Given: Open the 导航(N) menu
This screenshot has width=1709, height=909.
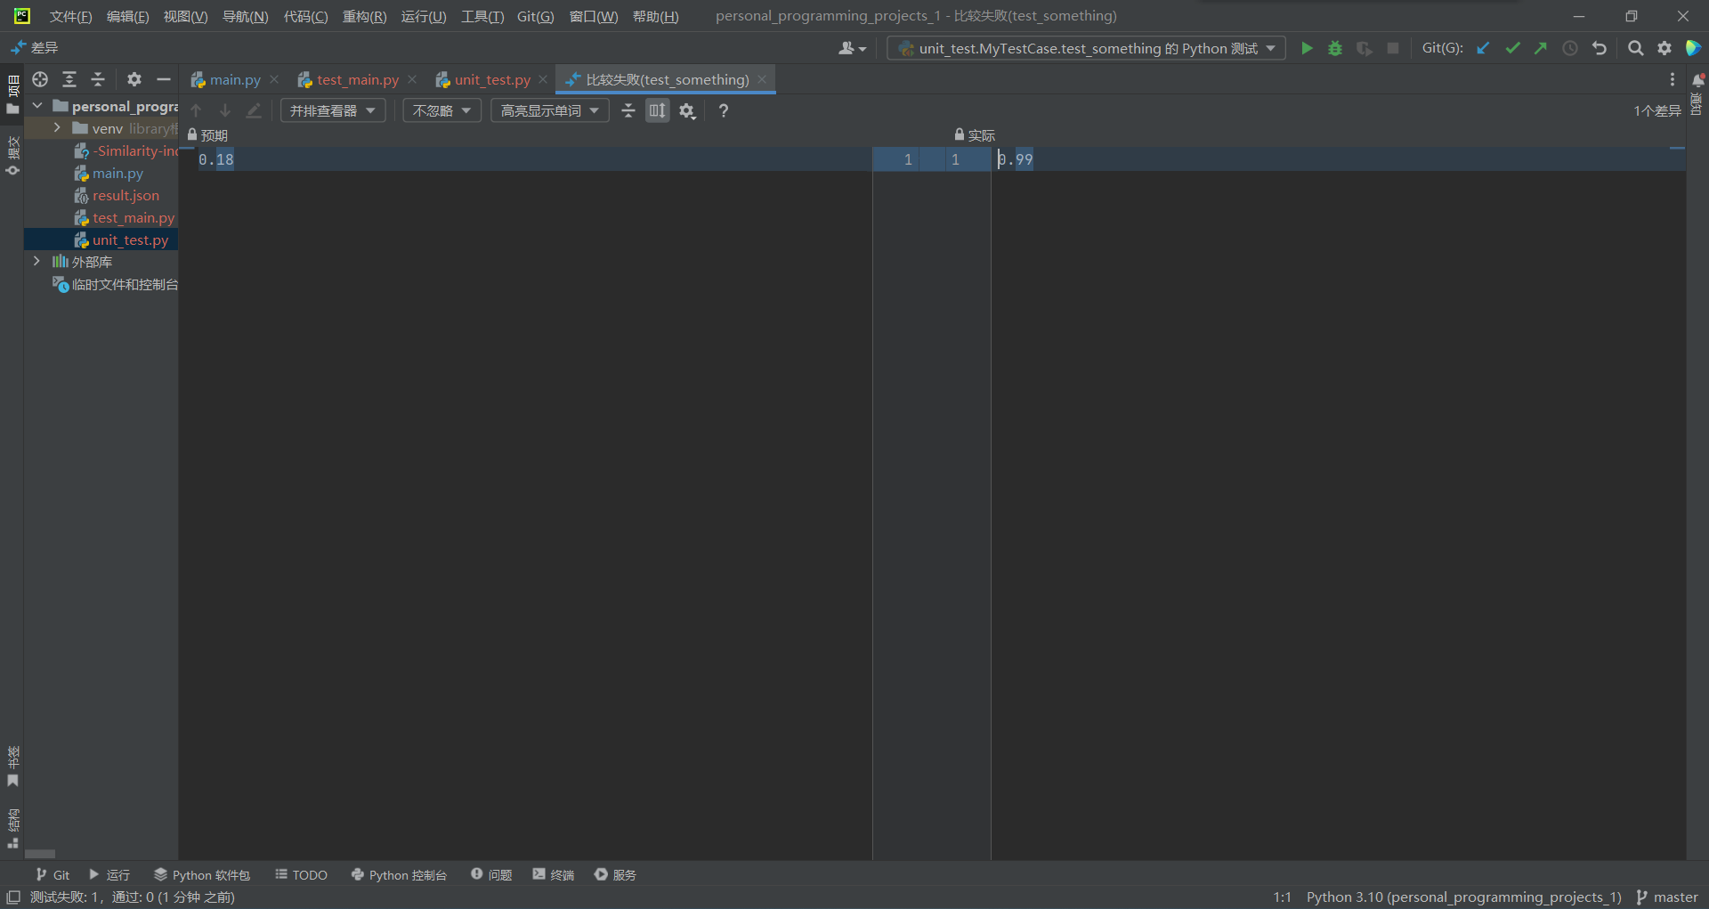Looking at the screenshot, I should click(x=245, y=16).
